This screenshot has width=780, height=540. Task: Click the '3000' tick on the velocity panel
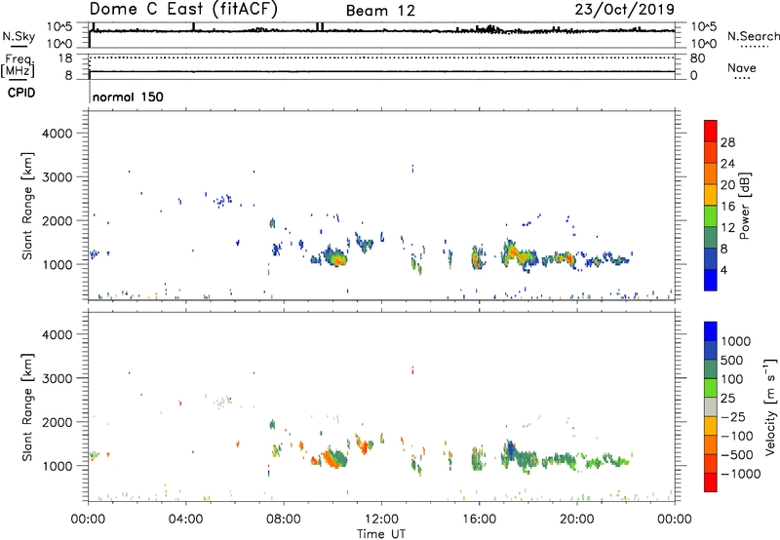(57, 378)
